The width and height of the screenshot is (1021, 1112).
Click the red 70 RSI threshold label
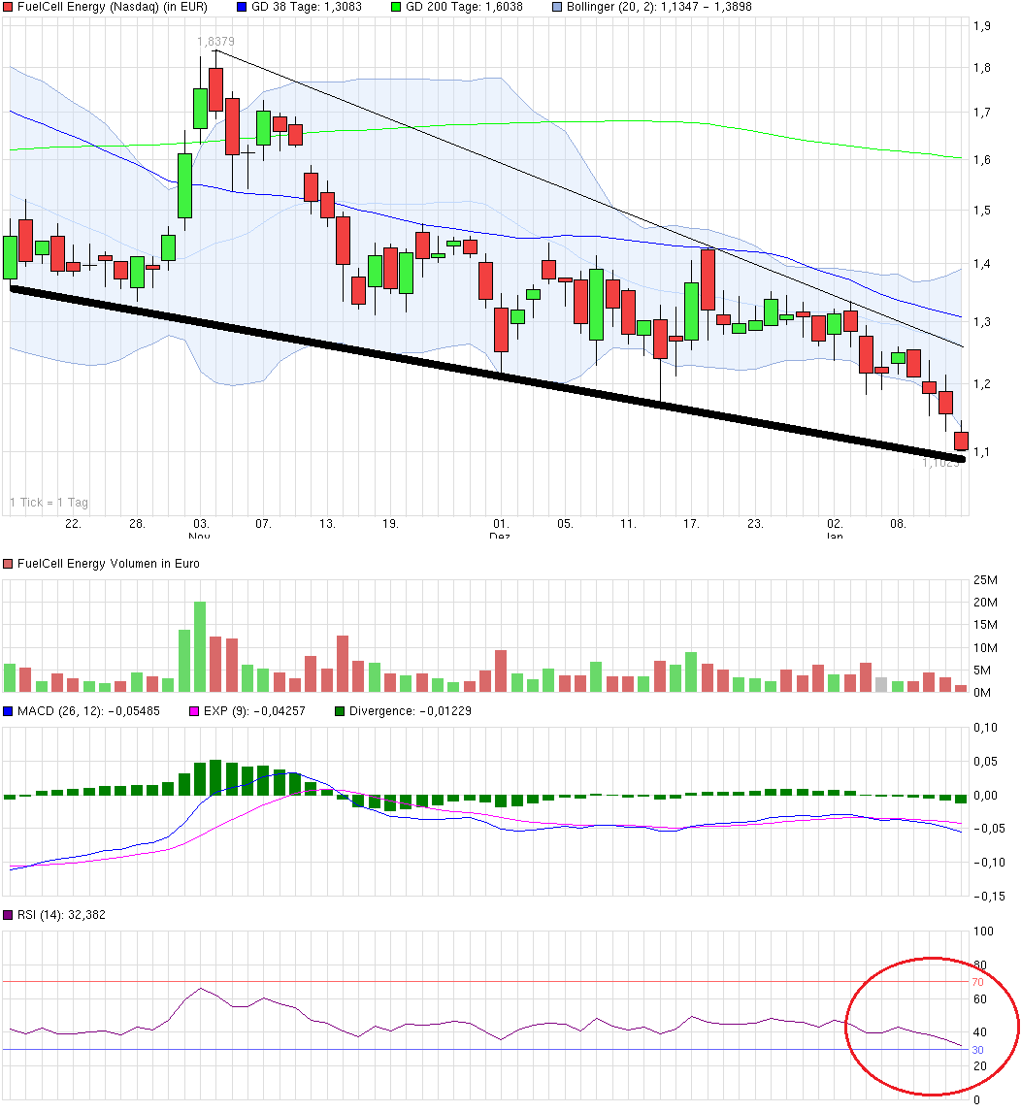(977, 982)
